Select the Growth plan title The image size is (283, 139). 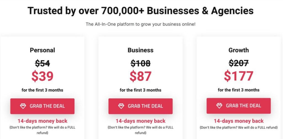[x=239, y=50]
